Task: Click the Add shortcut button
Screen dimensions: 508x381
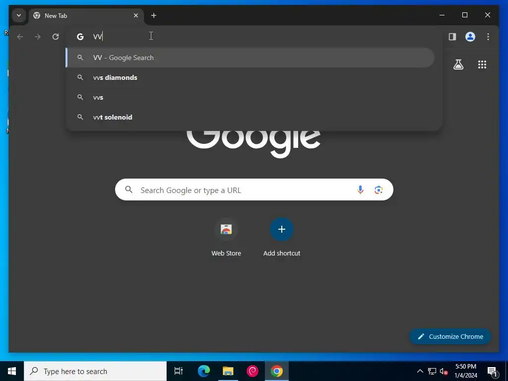Action: point(282,238)
